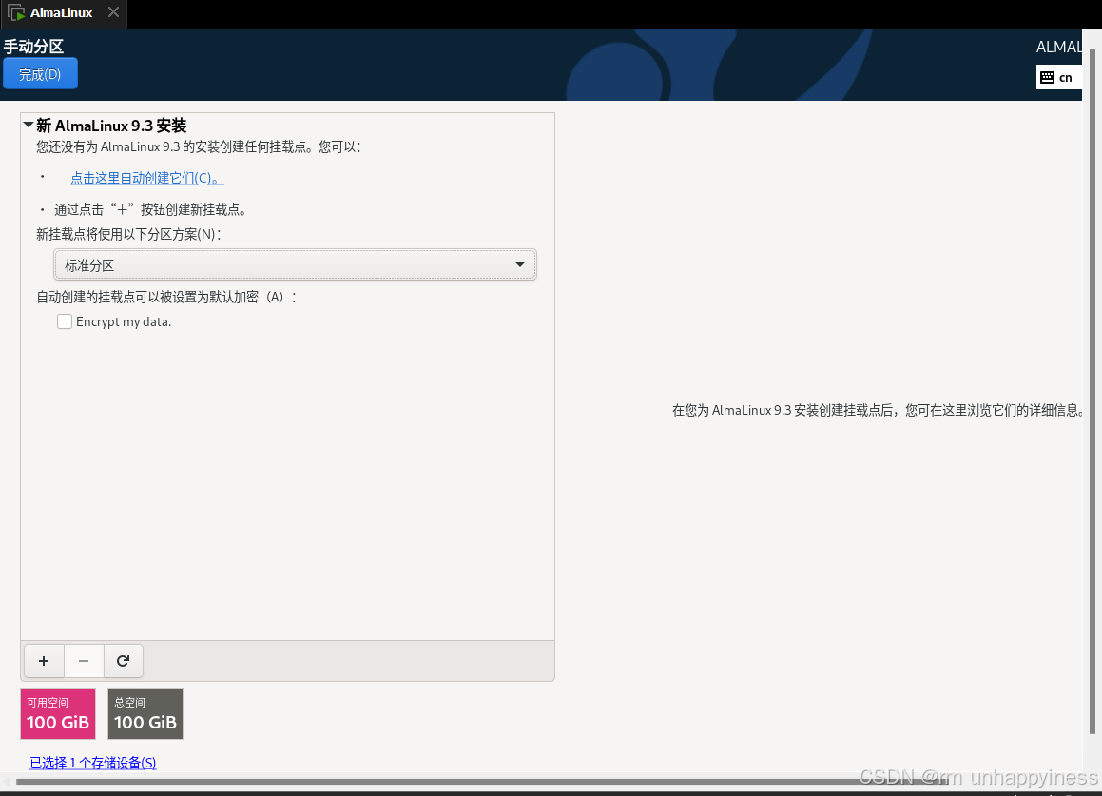Open the cn keyboard layout indicator

point(1058,77)
